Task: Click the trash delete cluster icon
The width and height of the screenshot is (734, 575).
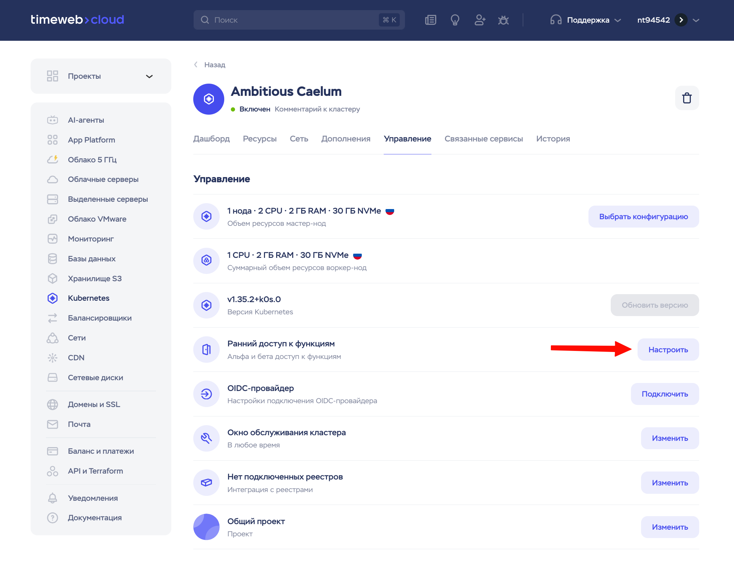Action: click(687, 98)
